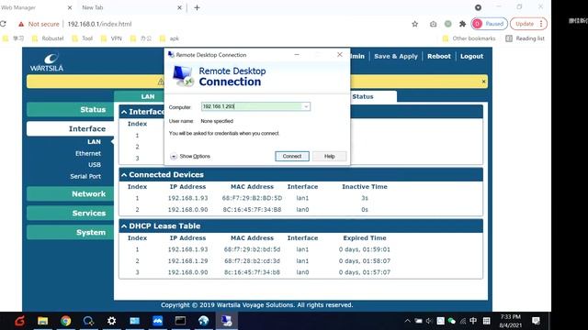
Task: Switch to the Web Manager browser tab
Action: (36, 7)
